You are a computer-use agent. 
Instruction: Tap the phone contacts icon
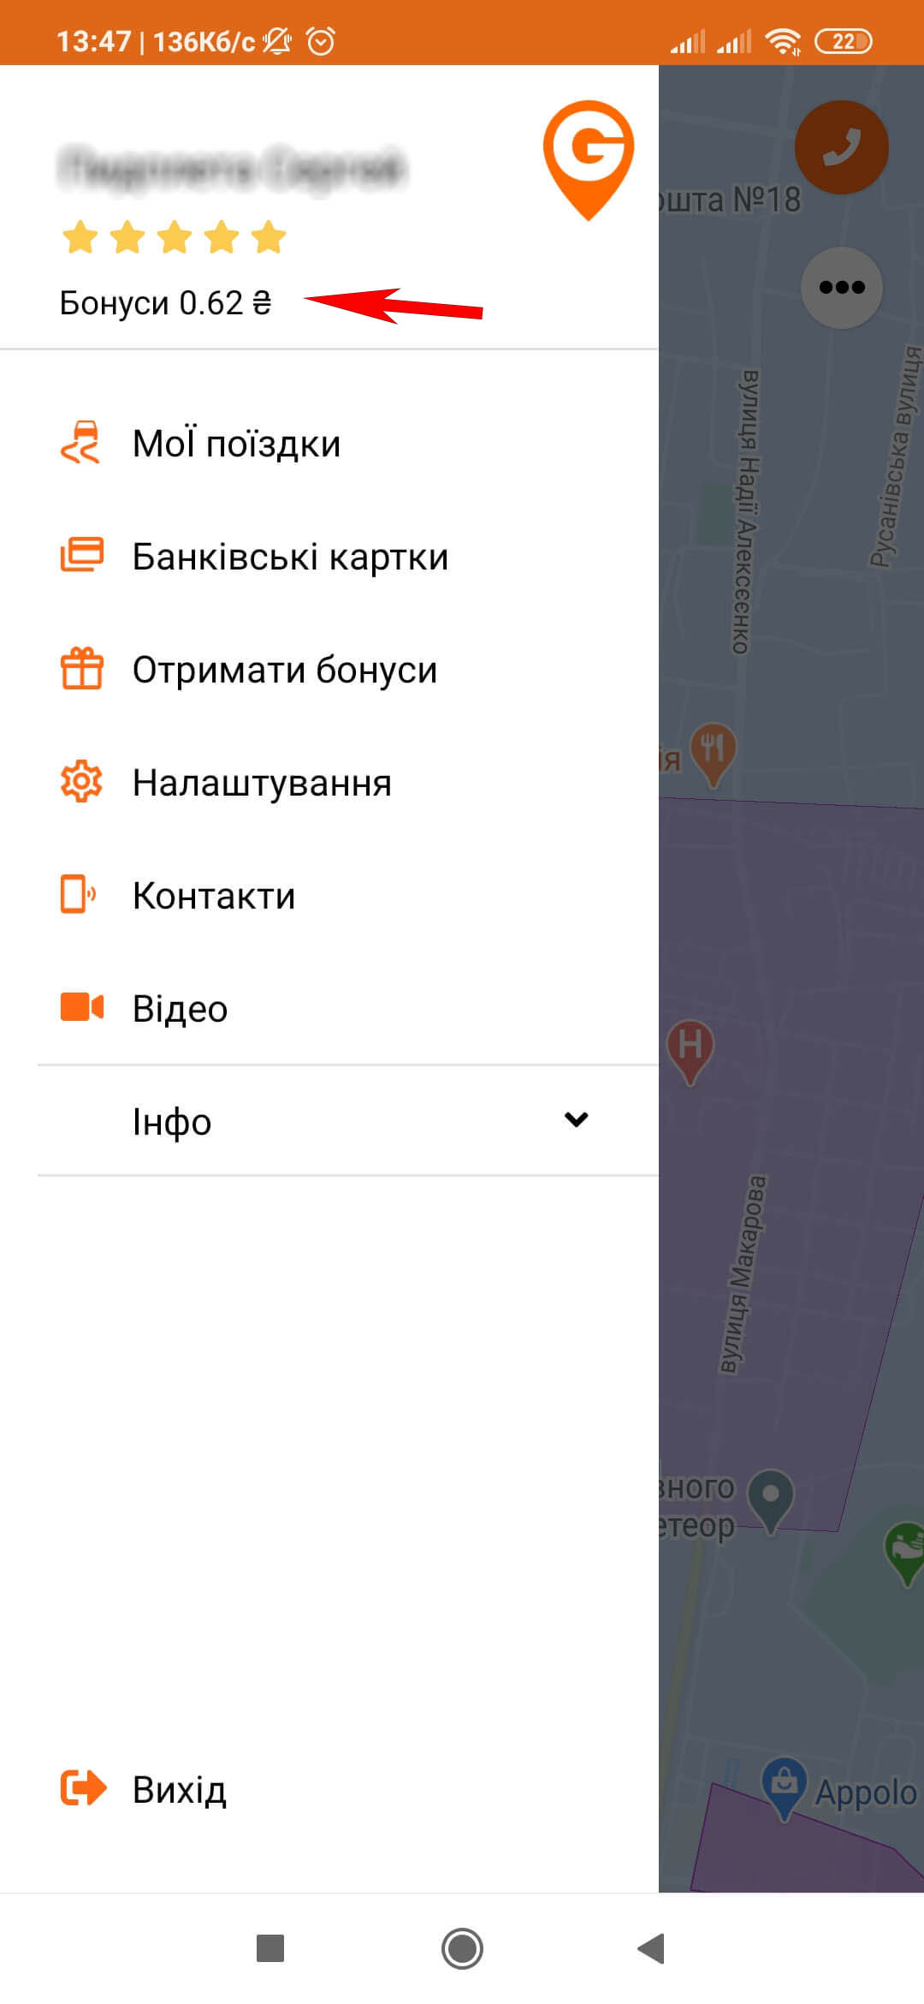pyautogui.click(x=78, y=894)
